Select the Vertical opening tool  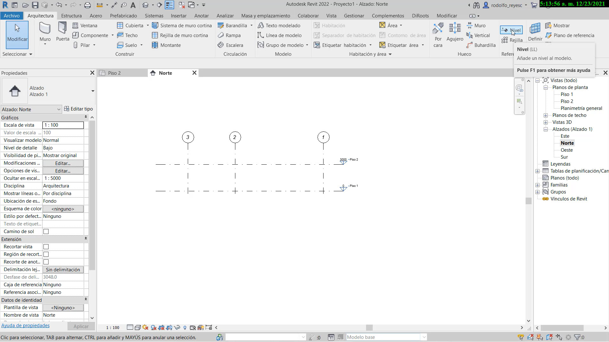pos(478,35)
